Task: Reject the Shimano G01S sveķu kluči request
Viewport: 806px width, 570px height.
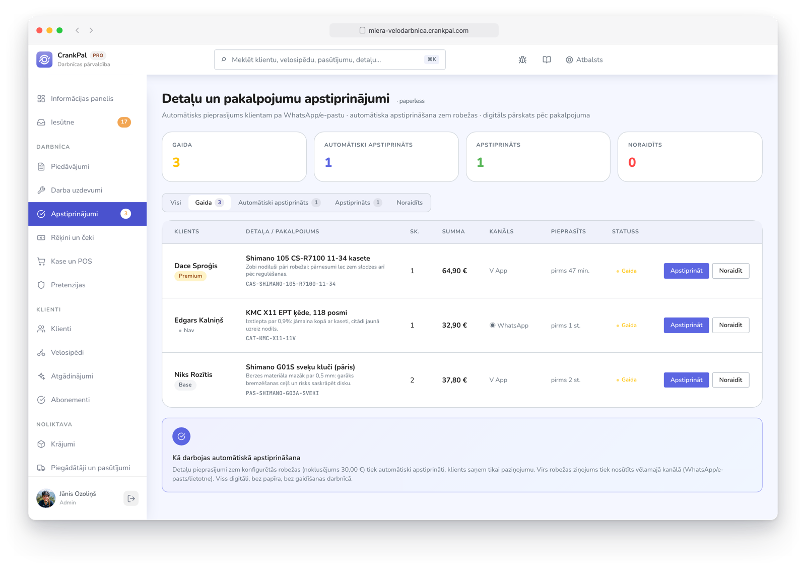Action: pos(730,380)
